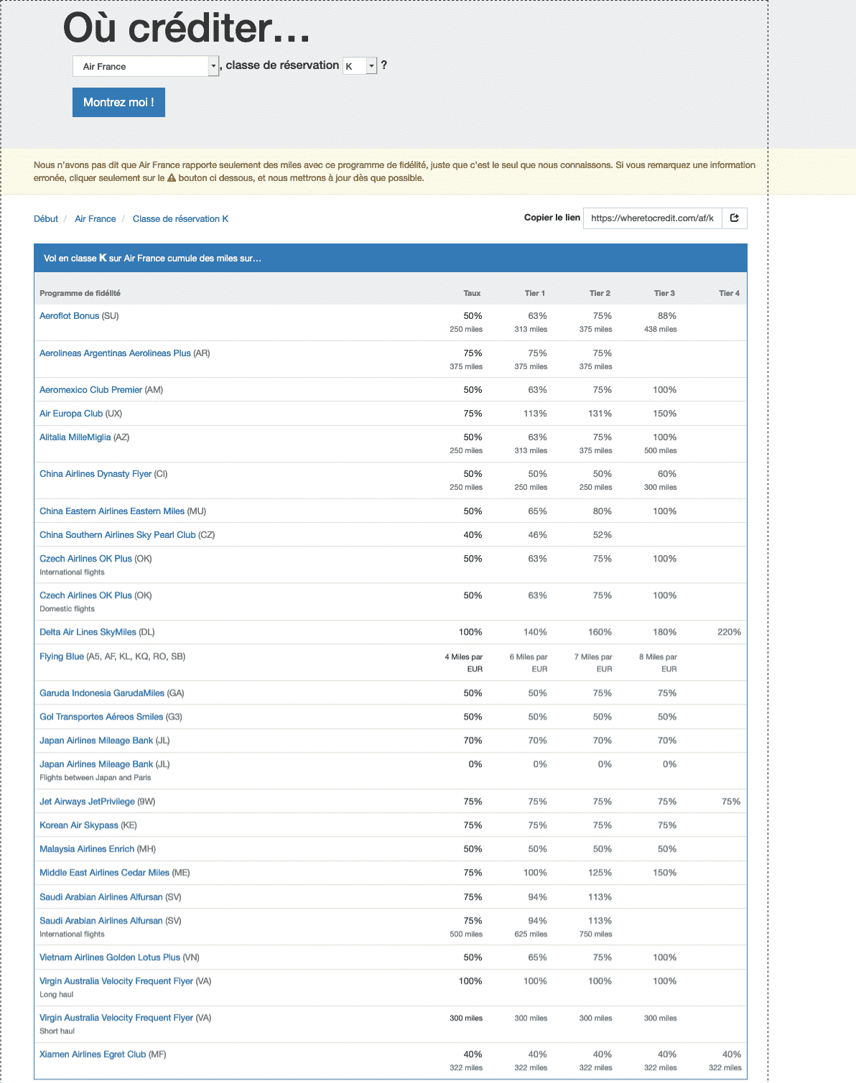This screenshot has height=1083, width=856.
Task: Open Korean Air Skypass link
Action: [79, 825]
